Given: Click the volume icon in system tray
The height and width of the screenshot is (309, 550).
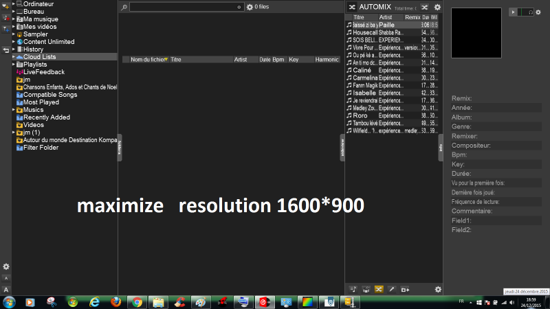Looking at the screenshot, I should 511,302.
